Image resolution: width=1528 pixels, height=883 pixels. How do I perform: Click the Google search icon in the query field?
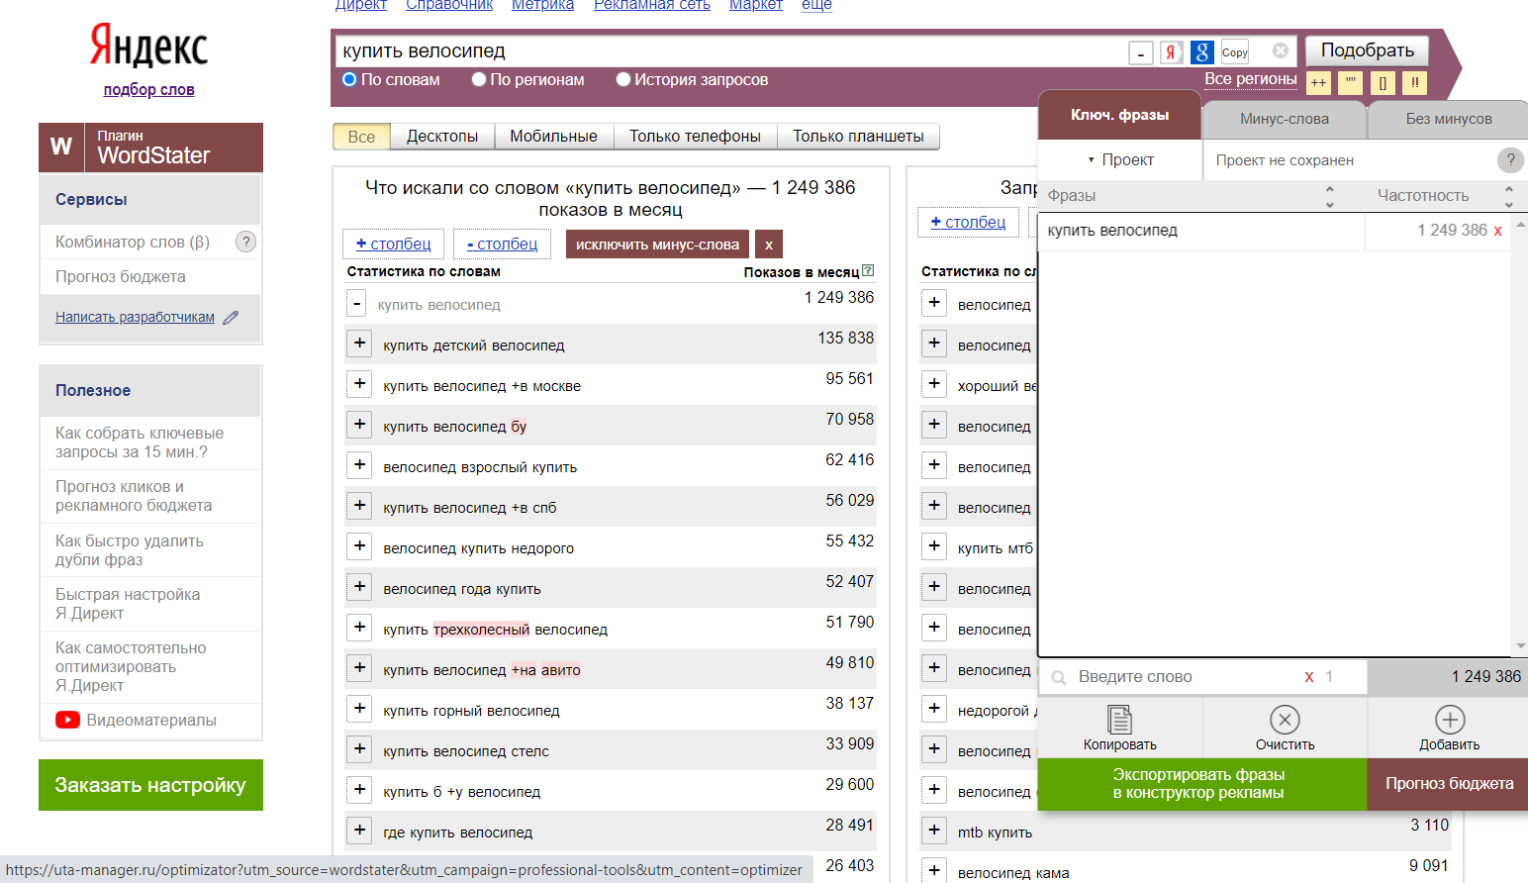(1202, 52)
